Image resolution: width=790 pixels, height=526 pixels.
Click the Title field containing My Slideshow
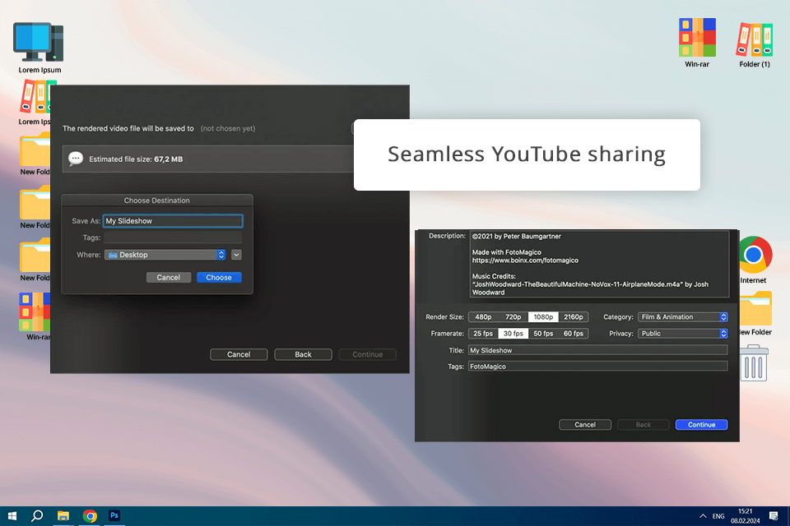[x=597, y=350]
